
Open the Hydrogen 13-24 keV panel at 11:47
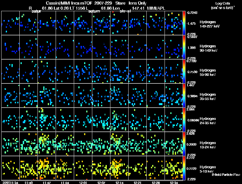47,144
